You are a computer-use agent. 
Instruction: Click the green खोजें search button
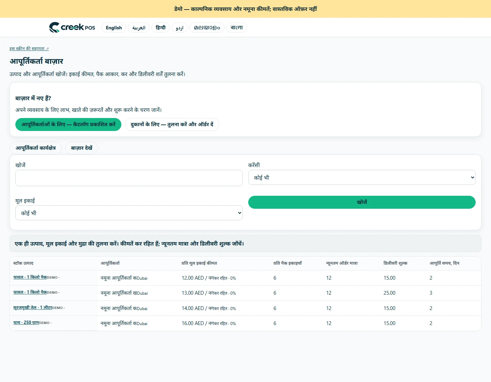(362, 202)
